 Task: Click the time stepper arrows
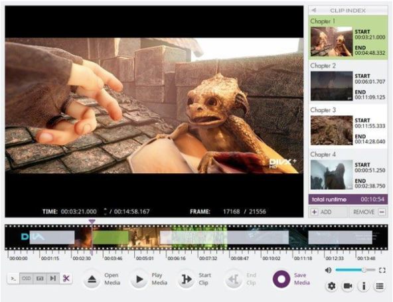106,212
